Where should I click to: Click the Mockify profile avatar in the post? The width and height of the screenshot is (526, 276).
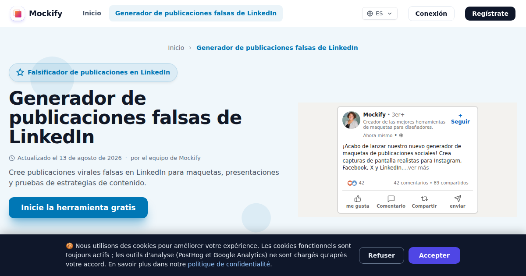pos(351,120)
